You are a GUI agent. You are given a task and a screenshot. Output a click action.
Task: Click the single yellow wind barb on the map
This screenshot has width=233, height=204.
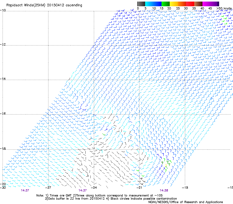(166, 165)
